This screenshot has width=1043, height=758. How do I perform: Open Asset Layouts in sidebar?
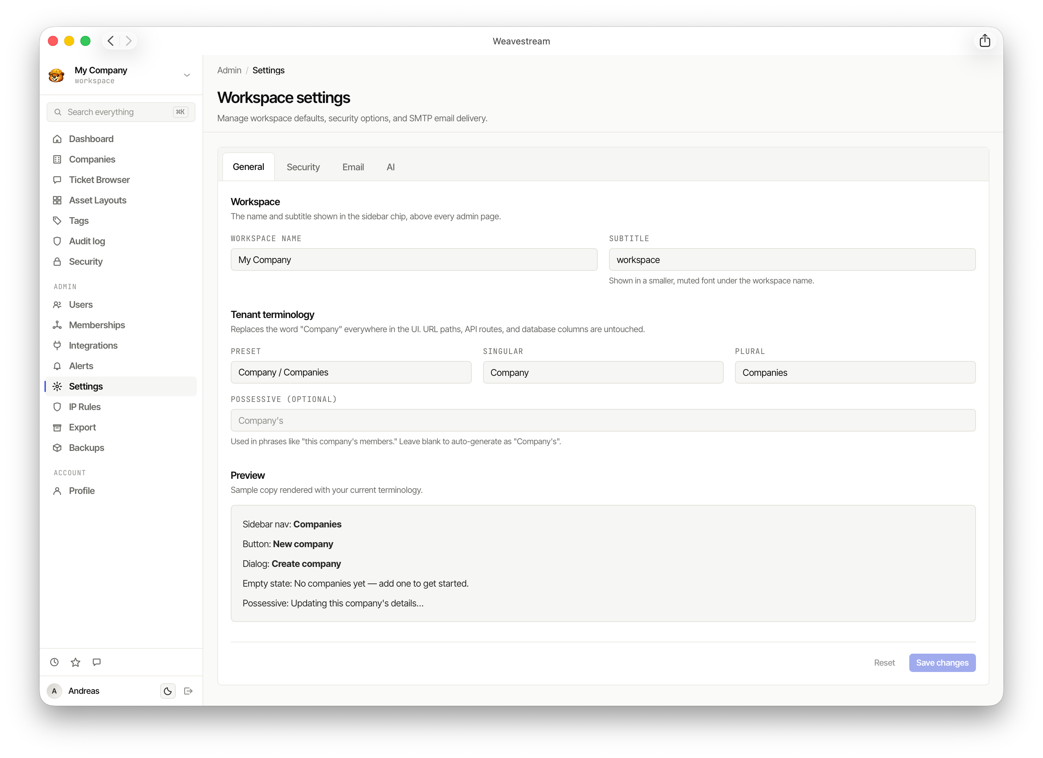121,200
